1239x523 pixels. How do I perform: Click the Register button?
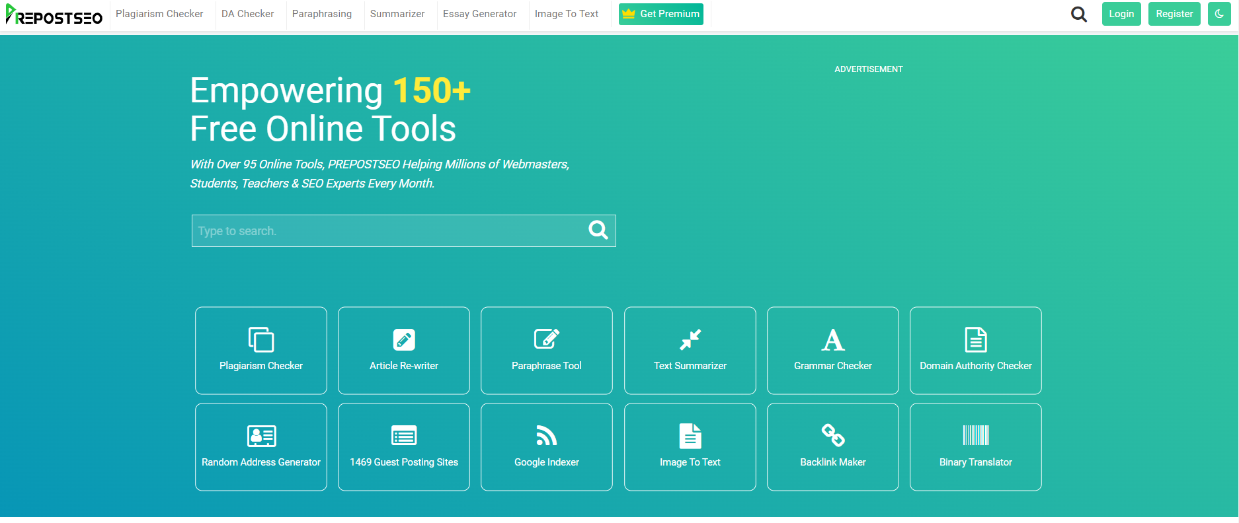pyautogui.click(x=1174, y=14)
